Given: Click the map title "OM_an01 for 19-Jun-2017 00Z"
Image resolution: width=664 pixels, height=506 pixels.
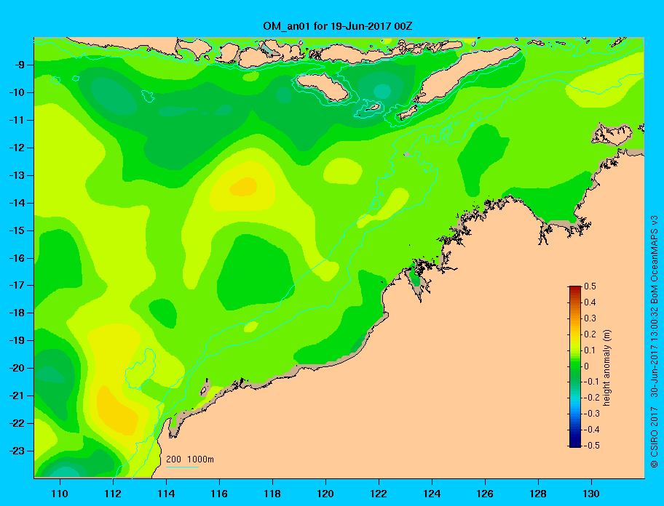Looking at the screenshot, I should coord(338,26).
